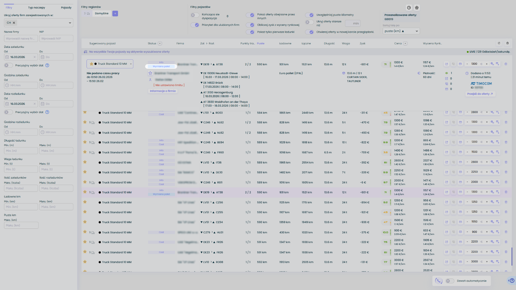516x290 pixels.
Task: Click the automatic call phone icon
Action: (439, 281)
